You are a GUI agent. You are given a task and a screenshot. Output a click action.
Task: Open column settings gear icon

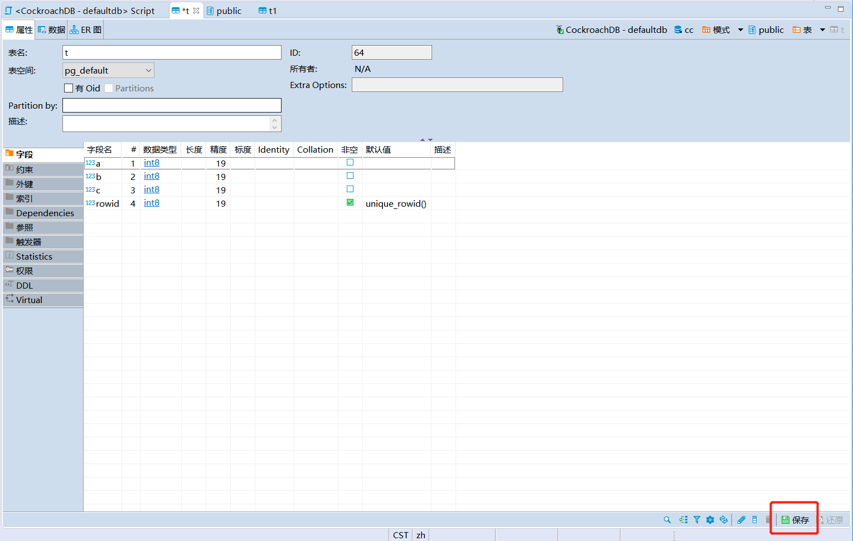click(710, 520)
